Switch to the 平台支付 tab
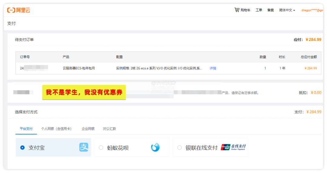This screenshot has height=173, width=327. (x=26, y=129)
